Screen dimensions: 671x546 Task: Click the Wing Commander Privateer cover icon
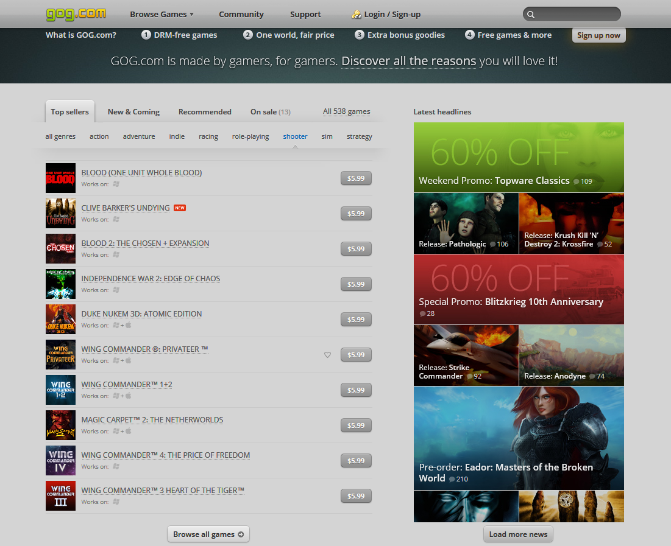(60, 354)
